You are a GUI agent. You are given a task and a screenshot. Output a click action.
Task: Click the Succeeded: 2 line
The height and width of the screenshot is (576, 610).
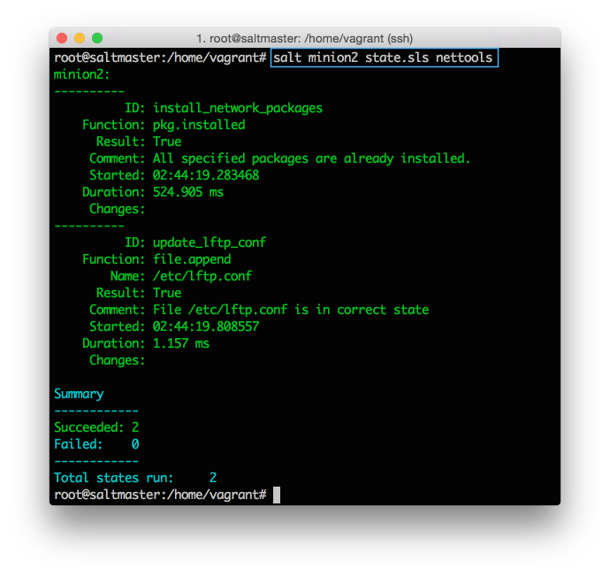tap(96, 427)
